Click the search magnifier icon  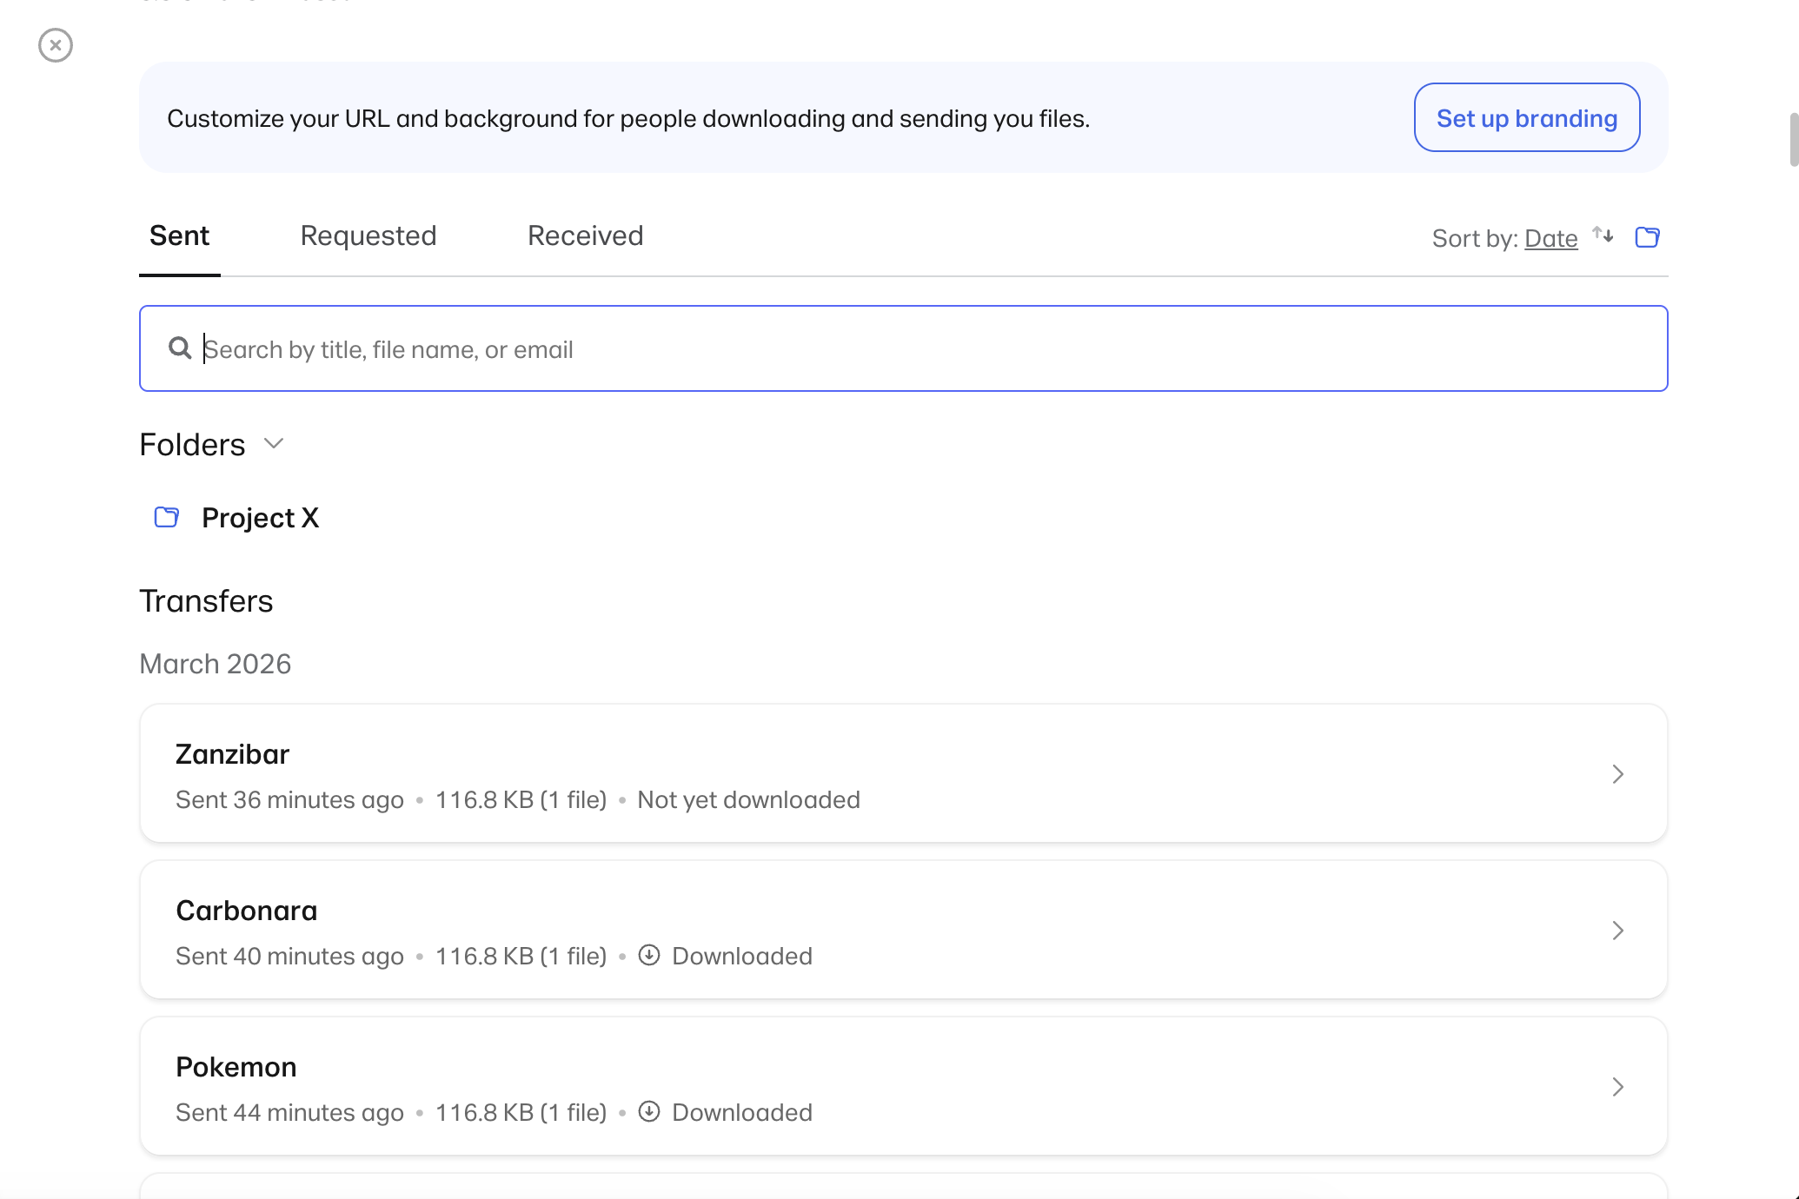pos(180,348)
